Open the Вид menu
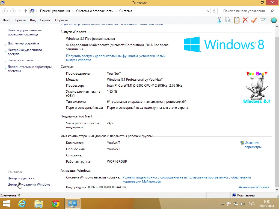Viewport: 279px width, 209px height. (33, 20)
